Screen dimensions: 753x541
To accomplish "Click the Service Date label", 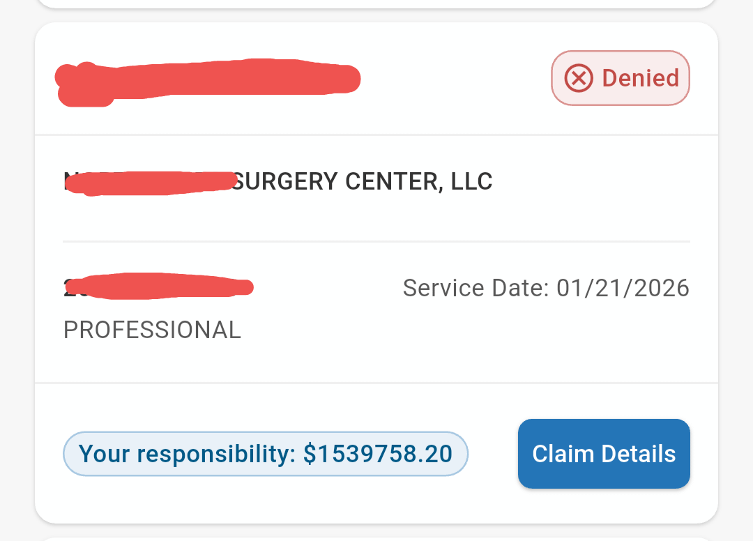I will pos(476,288).
